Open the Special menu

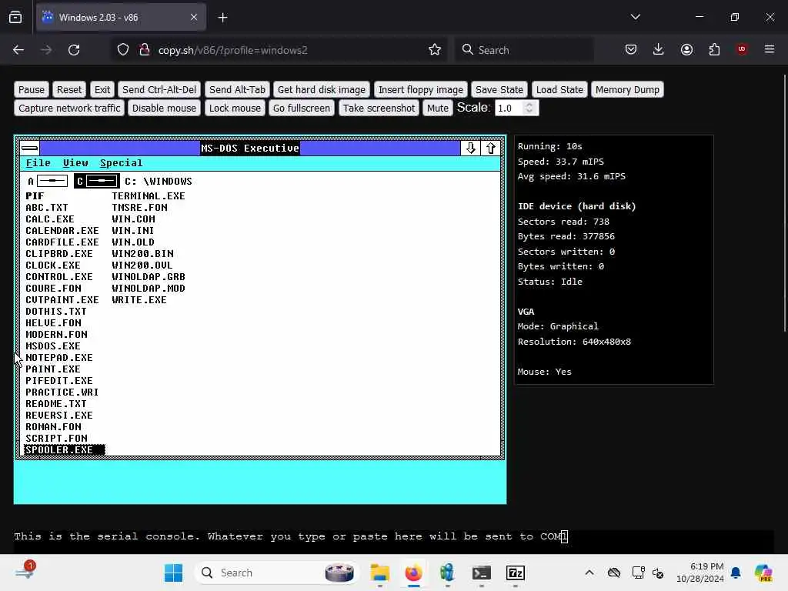121,163
